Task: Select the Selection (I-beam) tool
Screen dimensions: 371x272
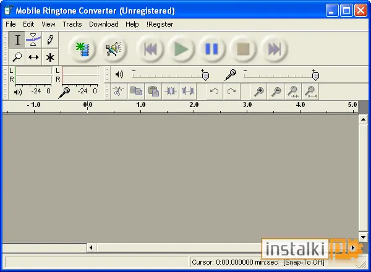Action: tap(17, 40)
